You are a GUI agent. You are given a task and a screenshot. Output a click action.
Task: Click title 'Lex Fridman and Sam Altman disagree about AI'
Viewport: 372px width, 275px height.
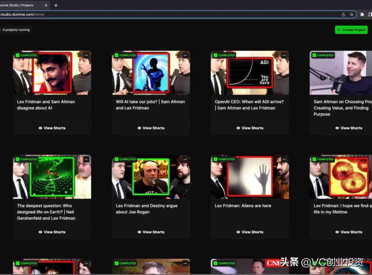point(46,105)
